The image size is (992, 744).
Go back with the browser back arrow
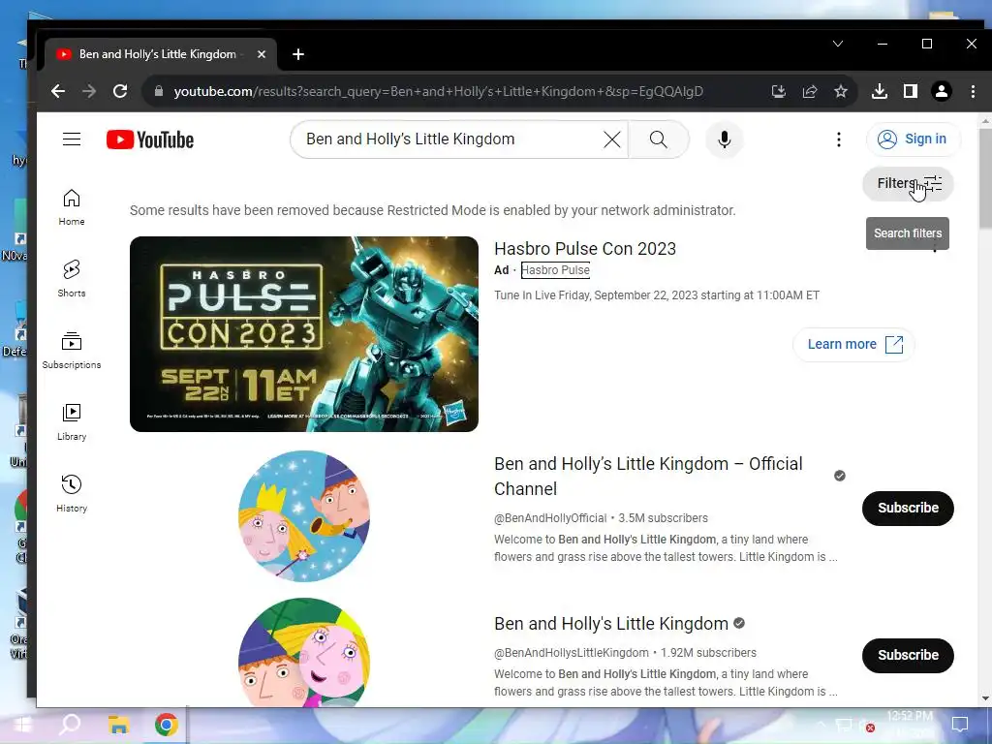point(58,92)
